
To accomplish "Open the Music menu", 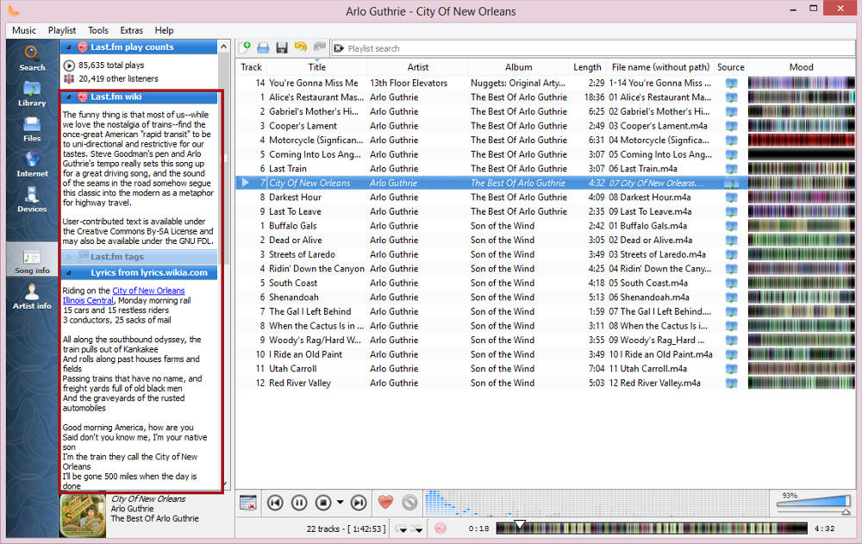I will coord(24,30).
